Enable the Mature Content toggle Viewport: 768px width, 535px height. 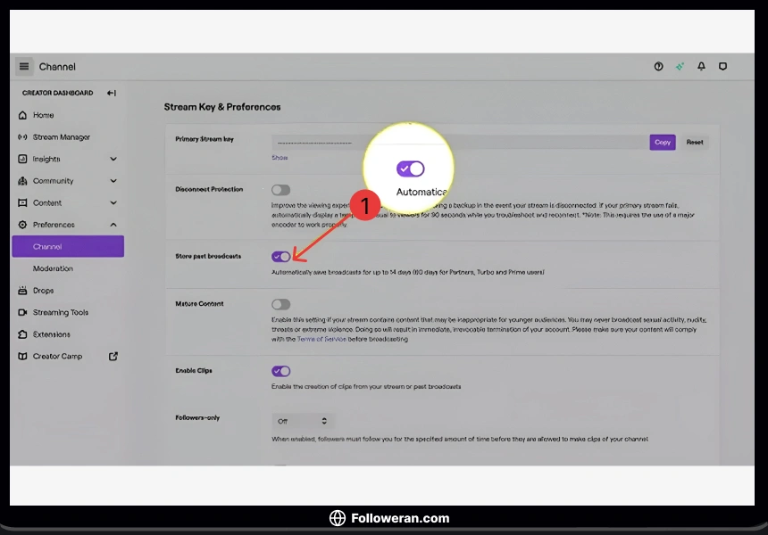281,304
